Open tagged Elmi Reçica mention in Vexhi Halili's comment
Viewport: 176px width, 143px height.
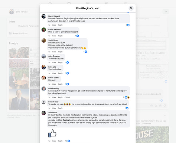(x=63, y=120)
